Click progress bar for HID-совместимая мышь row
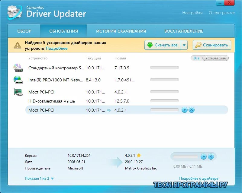The height and width of the screenshot is (193, 242). 164,101
